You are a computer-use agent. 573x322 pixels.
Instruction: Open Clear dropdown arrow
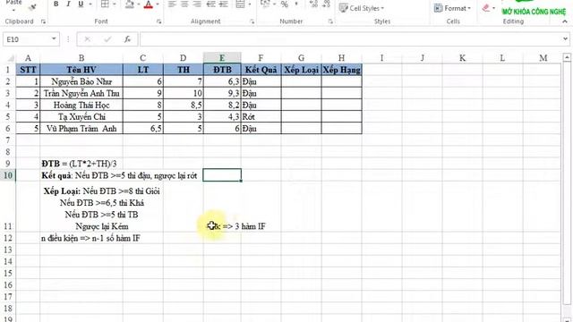point(493,8)
